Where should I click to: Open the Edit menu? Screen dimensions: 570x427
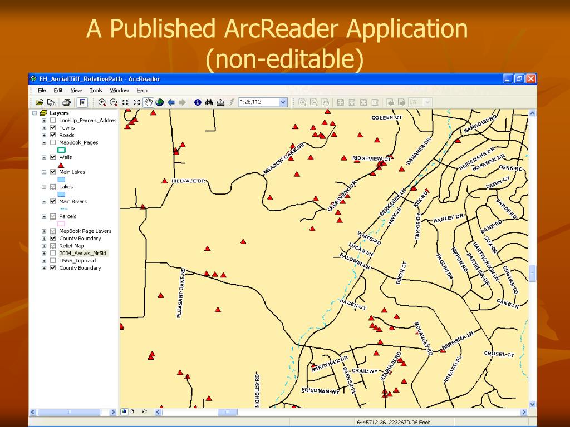coord(58,91)
